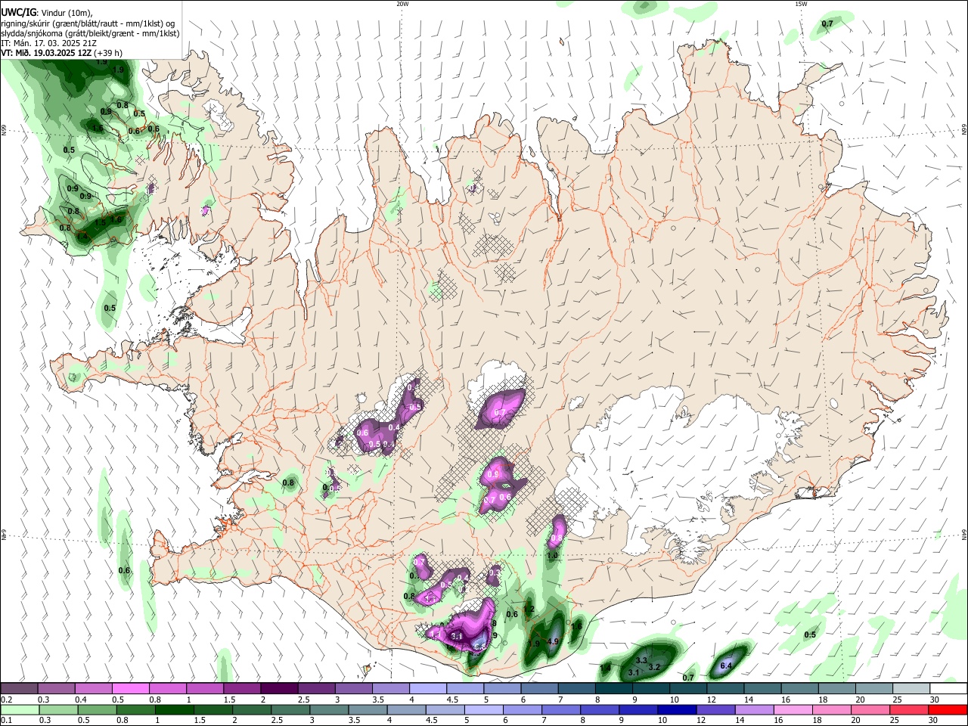The image size is (968, 726).
Task: Click the 'UWC/IG: Vindur (10m)' title text
Action: tap(46, 12)
